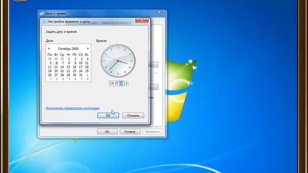The width and height of the screenshot is (308, 173).
Task: Select grayed-out September 28 in first row
Action: (x=50, y=59)
